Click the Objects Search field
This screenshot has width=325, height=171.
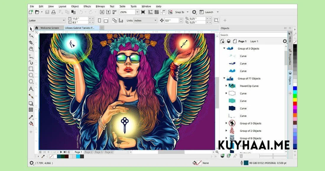[x=253, y=35]
